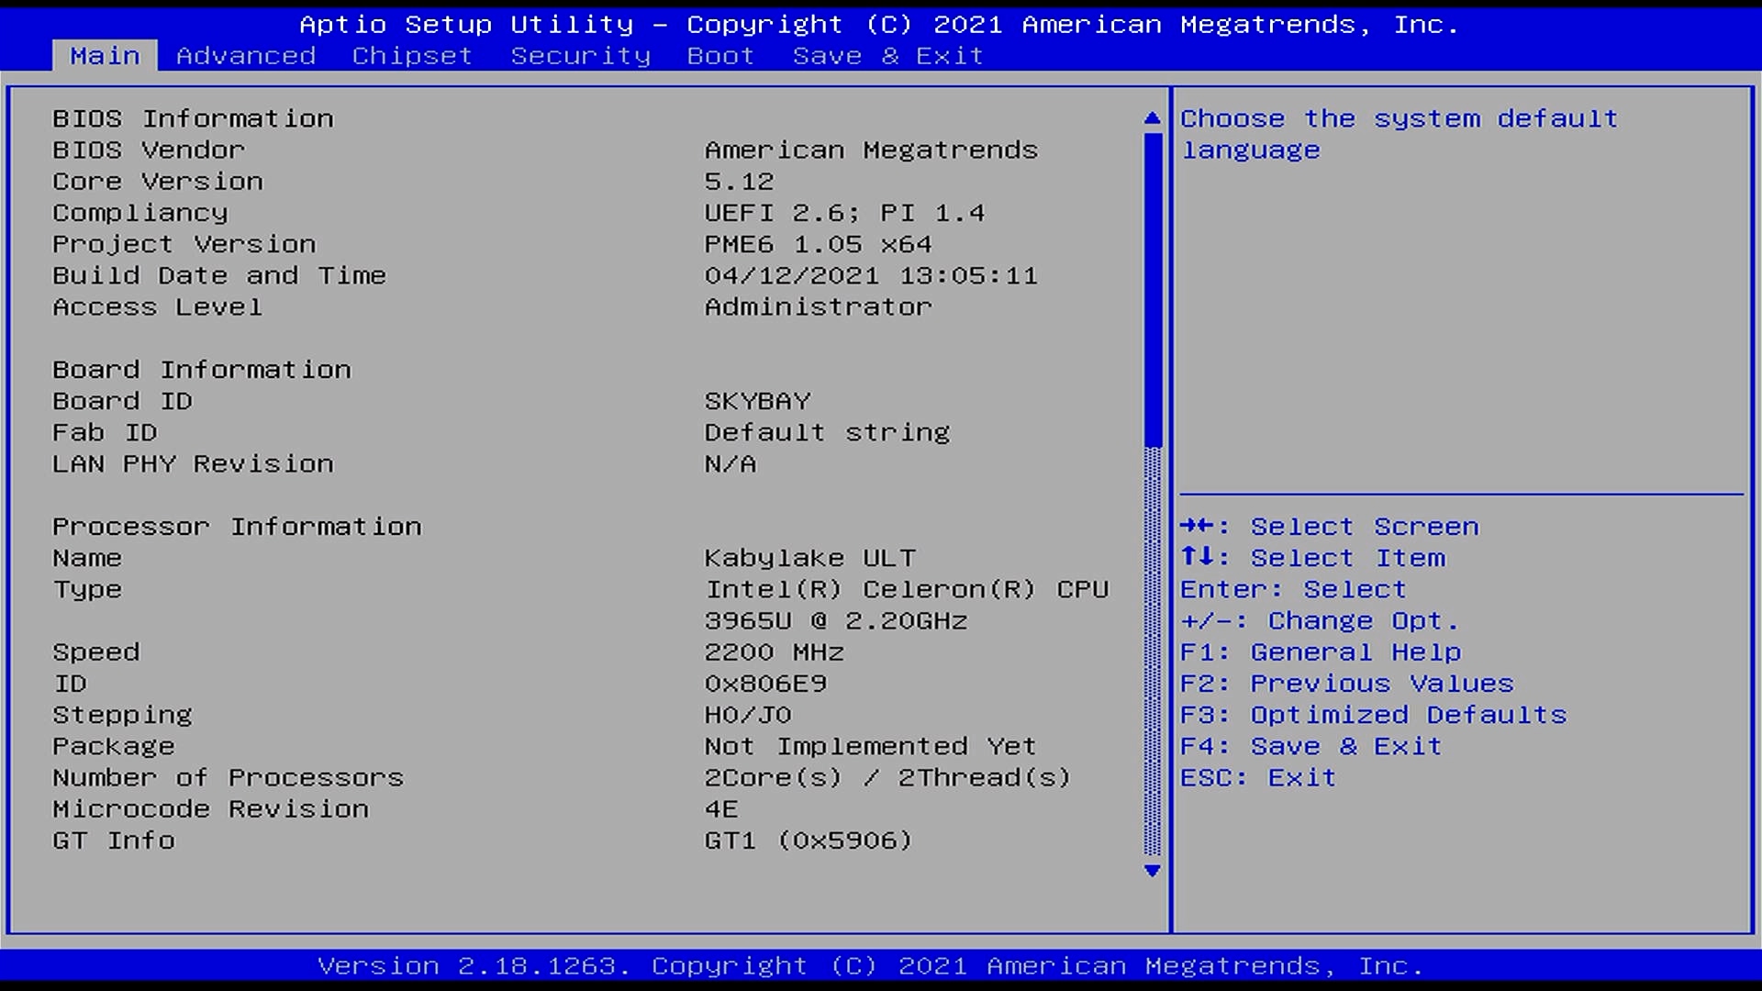The height and width of the screenshot is (991, 1762).
Task: Click the Select Screen key hint
Action: click(1330, 527)
